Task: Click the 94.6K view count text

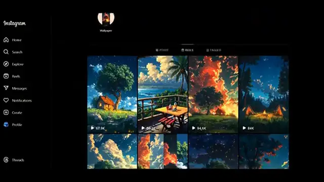Action: coord(201,128)
